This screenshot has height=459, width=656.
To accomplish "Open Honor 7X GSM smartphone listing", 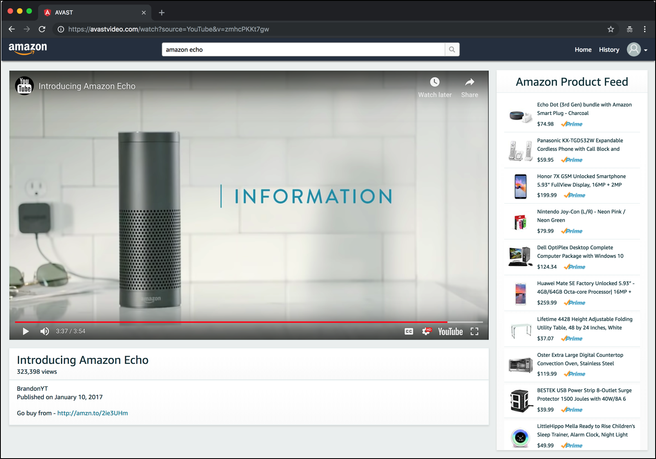I will pyautogui.click(x=581, y=180).
